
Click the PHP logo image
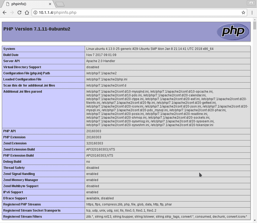click(233, 32)
